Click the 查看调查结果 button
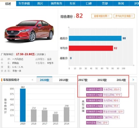The width and height of the screenshot is (139, 128). tap(102, 16)
